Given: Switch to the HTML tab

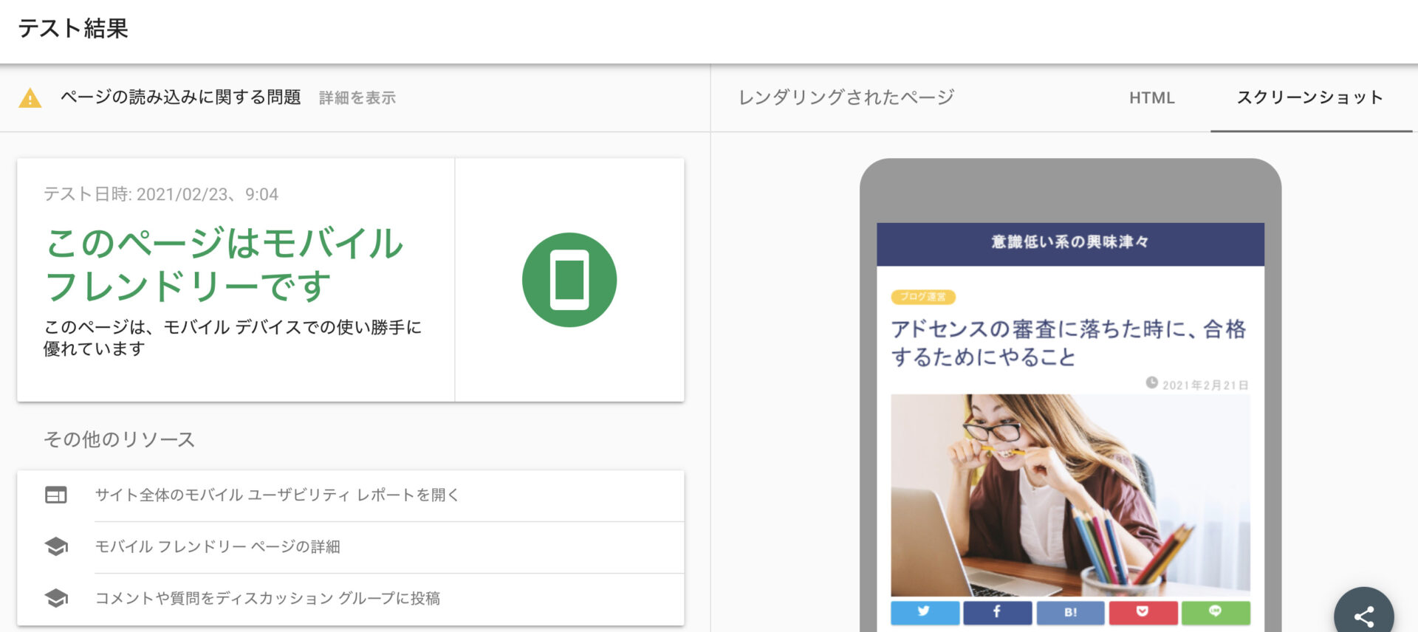Looking at the screenshot, I should [x=1151, y=97].
